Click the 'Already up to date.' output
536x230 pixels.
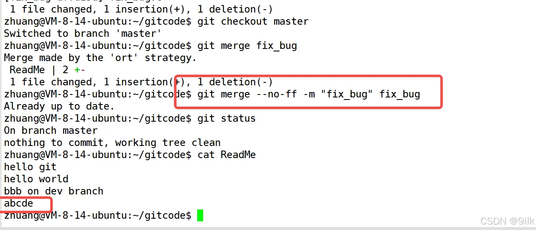(x=59, y=106)
